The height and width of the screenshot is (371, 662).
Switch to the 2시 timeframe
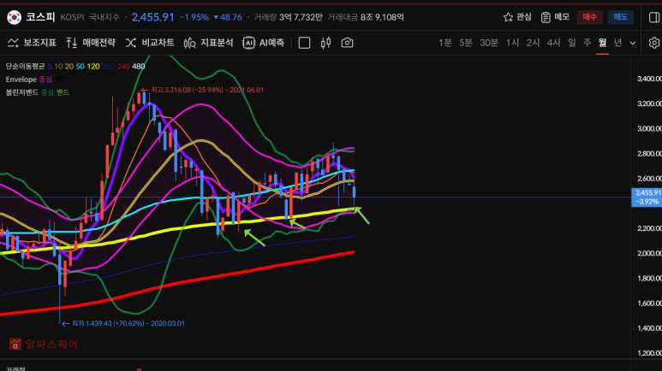click(533, 43)
